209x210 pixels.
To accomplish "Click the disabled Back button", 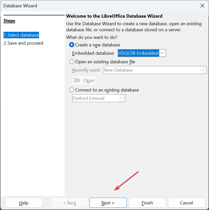I will click(x=70, y=203).
